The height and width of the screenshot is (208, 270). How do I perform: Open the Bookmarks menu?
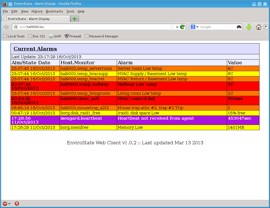tap(54, 11)
